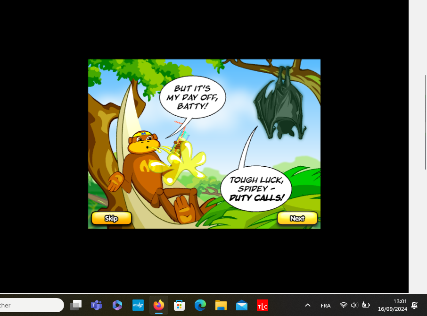Click the speaker volume icon
This screenshot has height=316, width=427.
[354, 305]
